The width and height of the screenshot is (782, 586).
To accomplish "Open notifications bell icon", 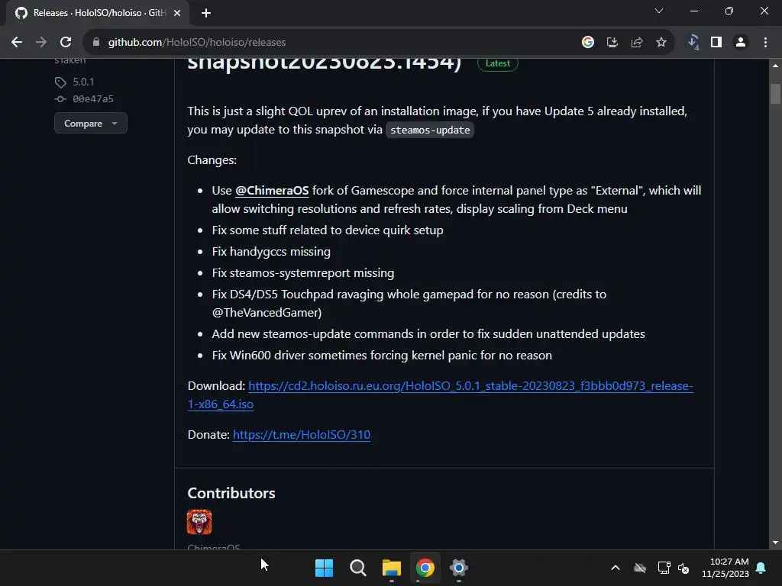I will (x=761, y=568).
